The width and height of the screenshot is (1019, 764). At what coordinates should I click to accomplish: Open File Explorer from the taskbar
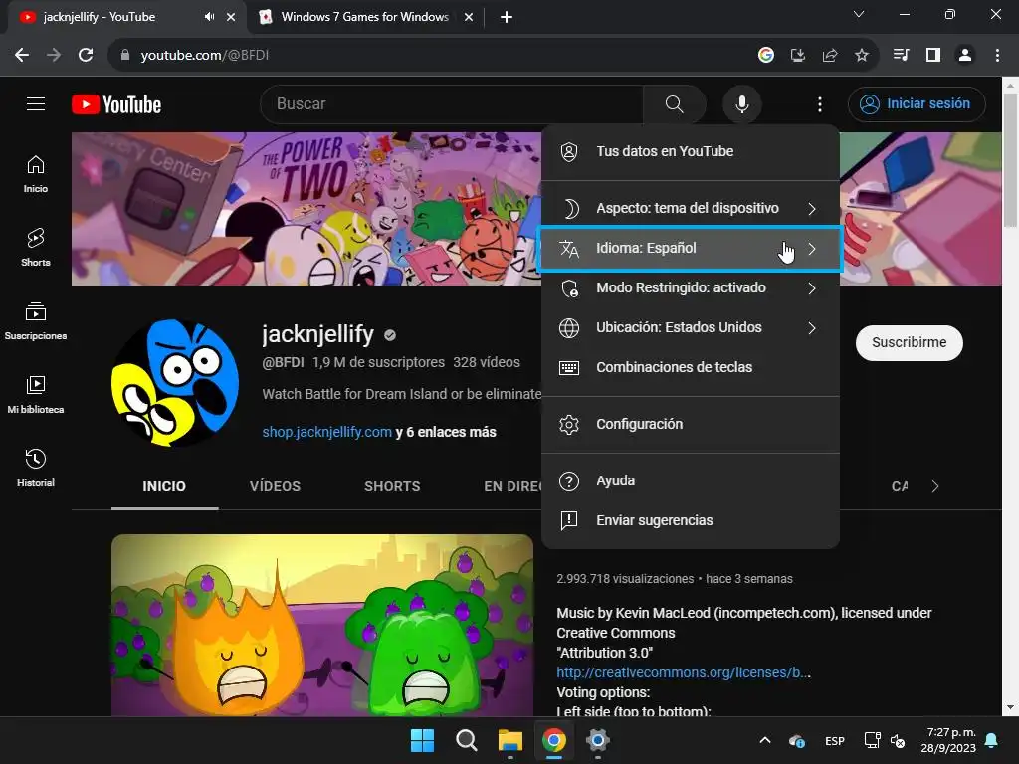tap(510, 740)
